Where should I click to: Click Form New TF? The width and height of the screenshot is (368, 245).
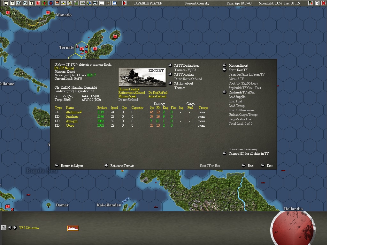coord(238,70)
